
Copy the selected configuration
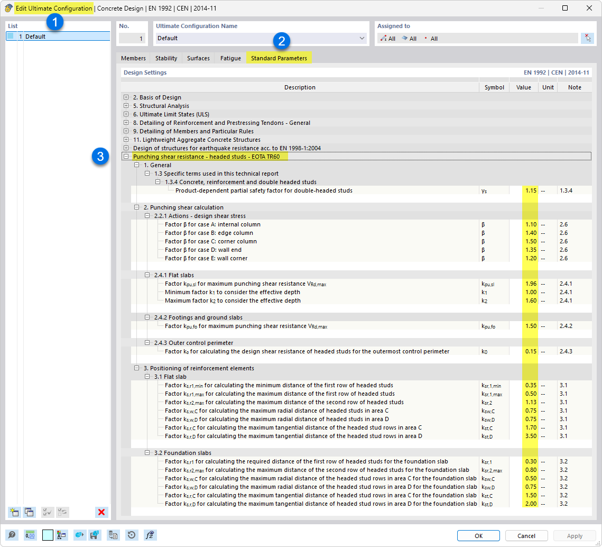pyautogui.click(x=29, y=512)
